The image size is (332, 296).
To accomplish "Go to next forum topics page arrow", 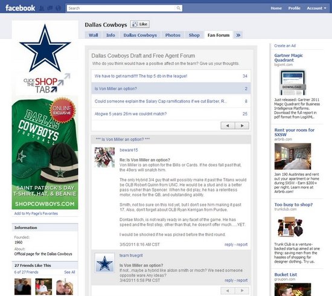I will coord(242,126).
